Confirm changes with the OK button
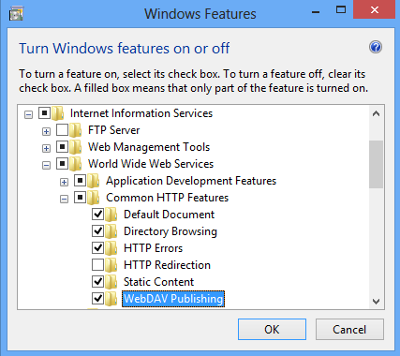 click(x=272, y=330)
